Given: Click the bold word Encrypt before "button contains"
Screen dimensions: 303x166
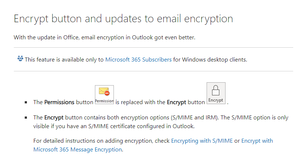Looking at the screenshot, I should tap(54, 118).
